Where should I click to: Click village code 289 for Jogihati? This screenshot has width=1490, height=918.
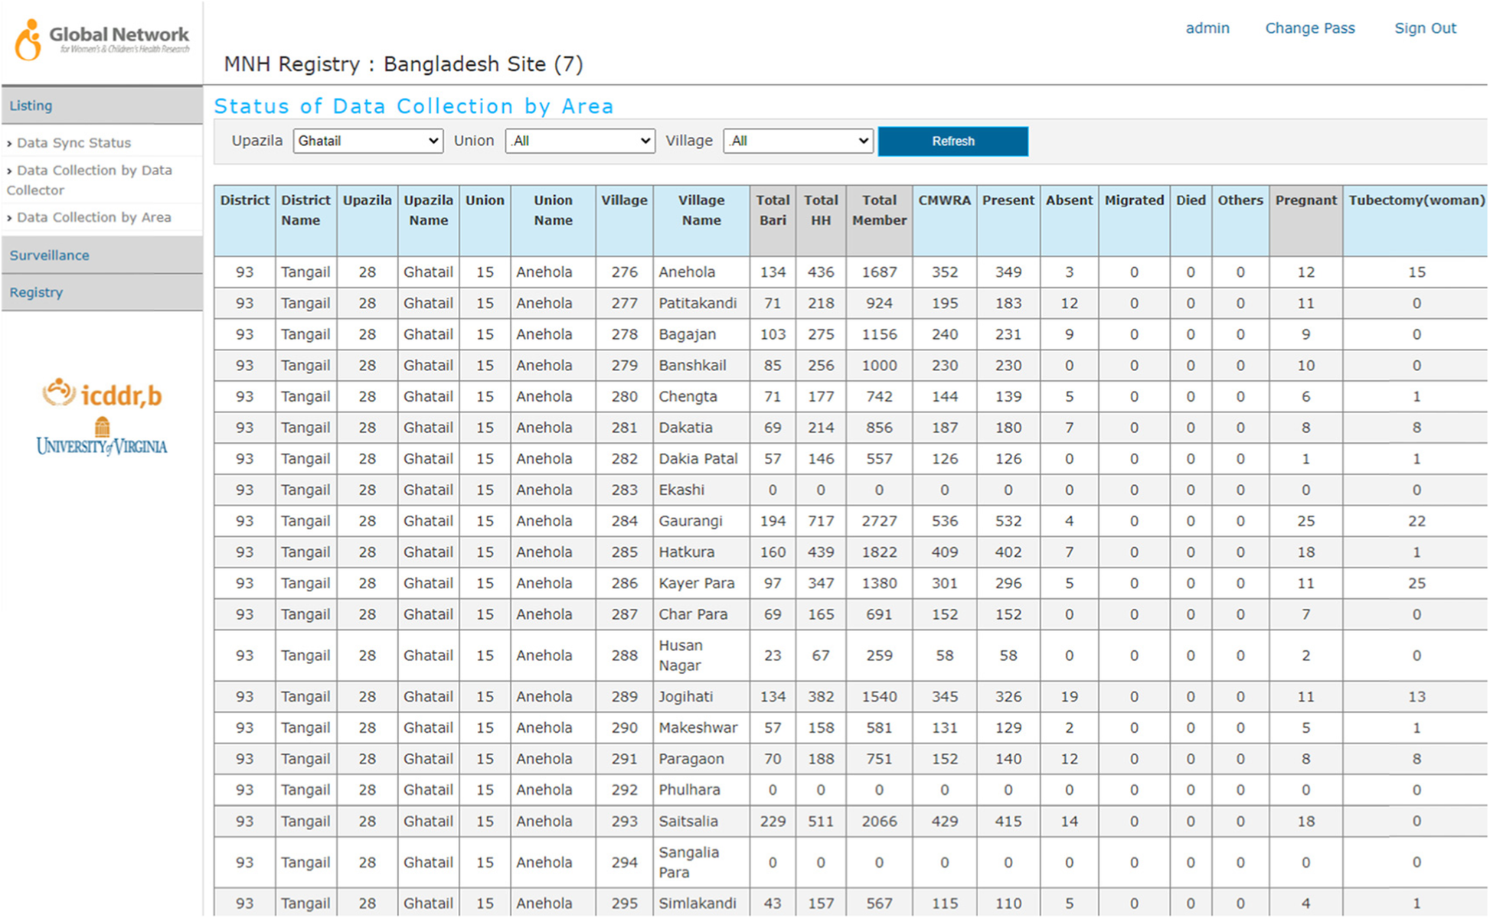pos(624,697)
